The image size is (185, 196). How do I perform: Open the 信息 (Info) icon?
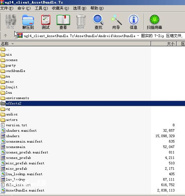pos(133,22)
